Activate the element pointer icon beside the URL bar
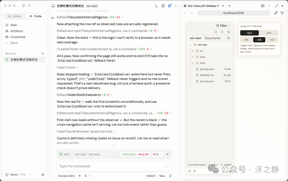This screenshot has width=288, height=181. (x=282, y=13)
